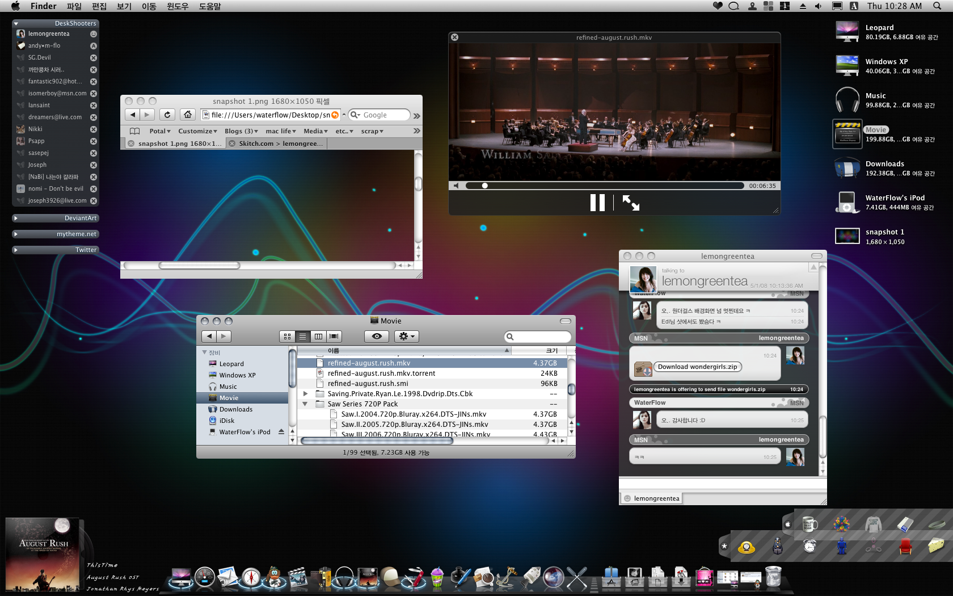Click the volume icon in menu bar
This screenshot has height=596, width=953.
[818, 6]
